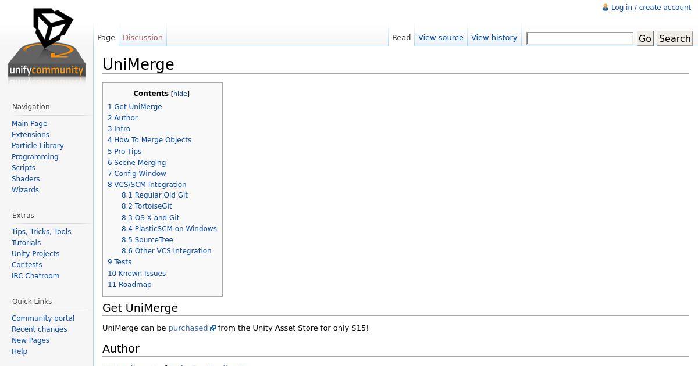Viewport: 698px width, 366px height.
Task: Open Log in / create account link
Action: click(x=651, y=8)
